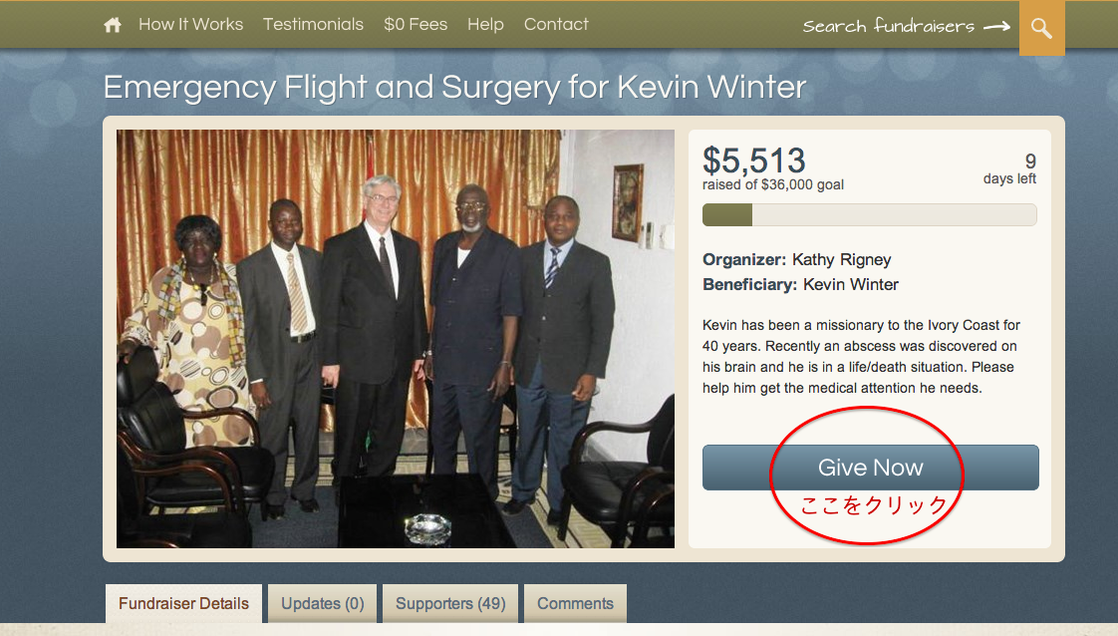Switch to the Fundraiser Details tab
The height and width of the screenshot is (636, 1118).
click(184, 604)
